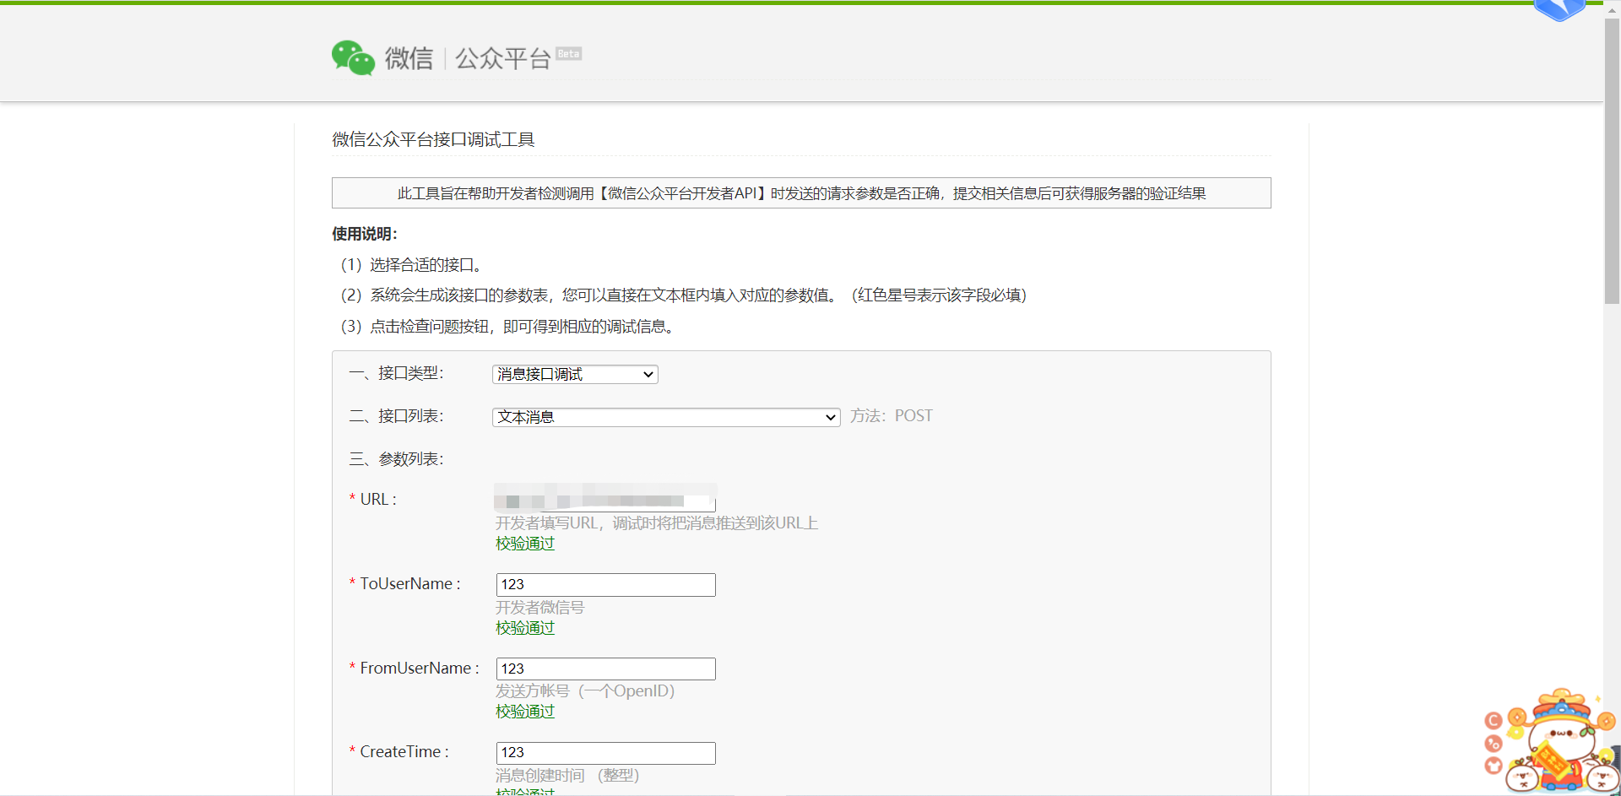
Task: Click the blue bird icon at top right
Action: pos(1560,10)
